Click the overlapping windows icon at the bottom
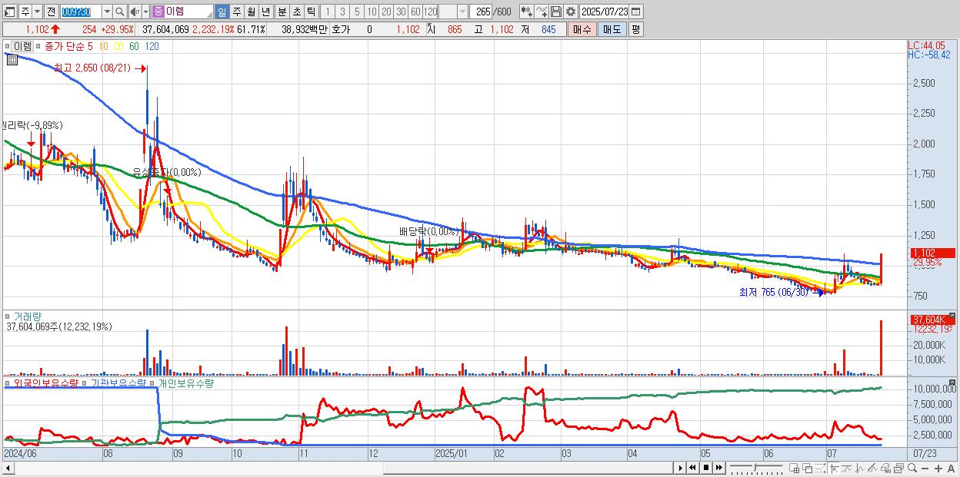Screen dimensions: 960x477 (808, 468)
